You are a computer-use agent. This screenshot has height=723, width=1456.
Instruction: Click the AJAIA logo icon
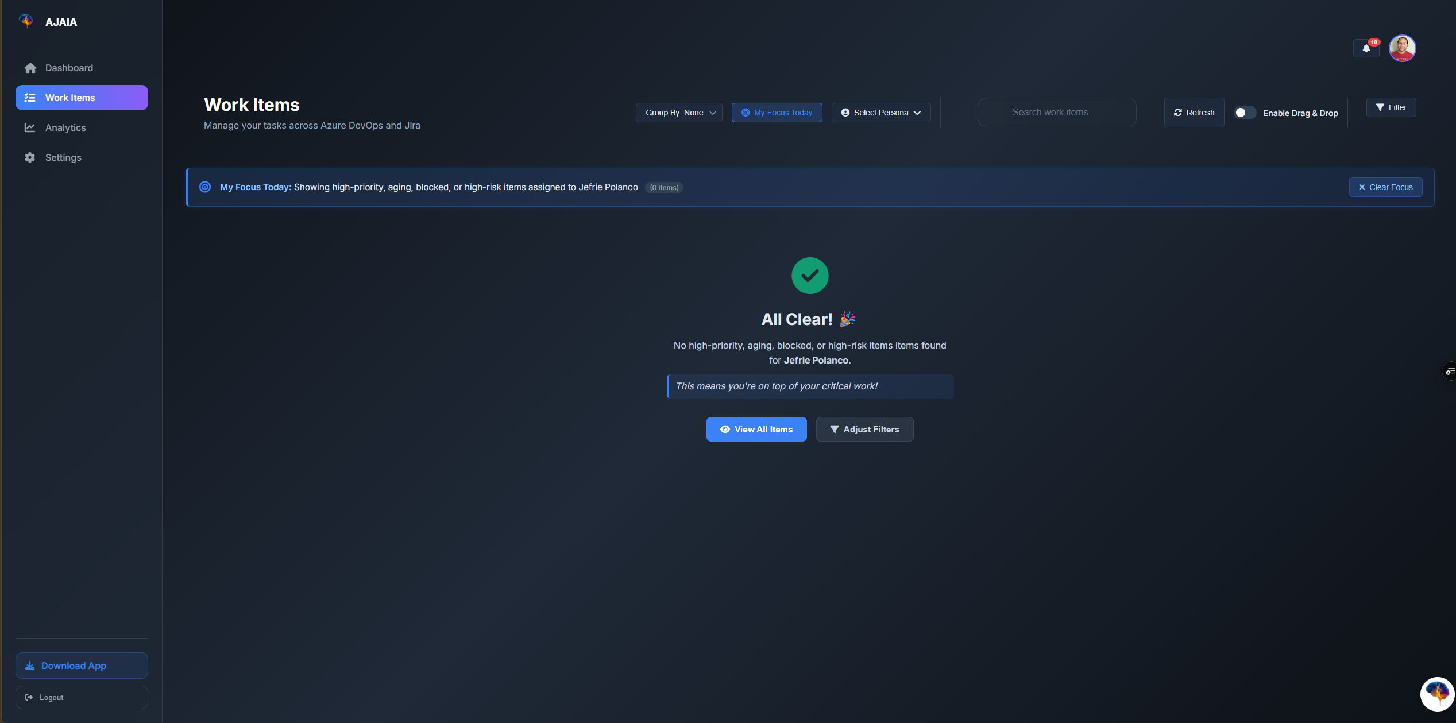click(26, 21)
